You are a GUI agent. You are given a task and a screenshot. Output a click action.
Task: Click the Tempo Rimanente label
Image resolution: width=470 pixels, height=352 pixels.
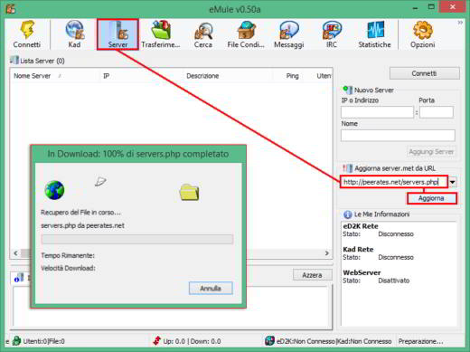68,255
